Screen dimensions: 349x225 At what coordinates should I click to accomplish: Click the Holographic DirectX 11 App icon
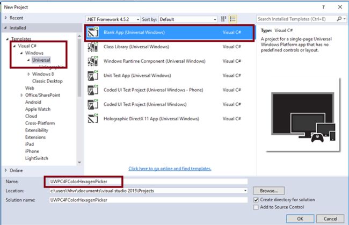point(92,119)
